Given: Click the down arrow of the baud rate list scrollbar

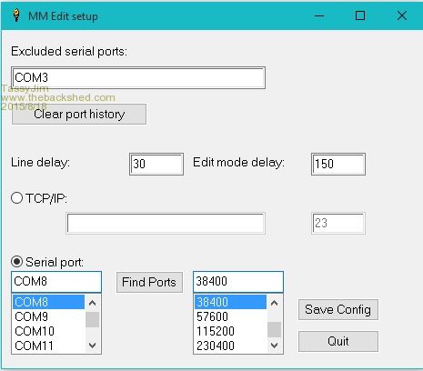Looking at the screenshot, I should [x=275, y=346].
